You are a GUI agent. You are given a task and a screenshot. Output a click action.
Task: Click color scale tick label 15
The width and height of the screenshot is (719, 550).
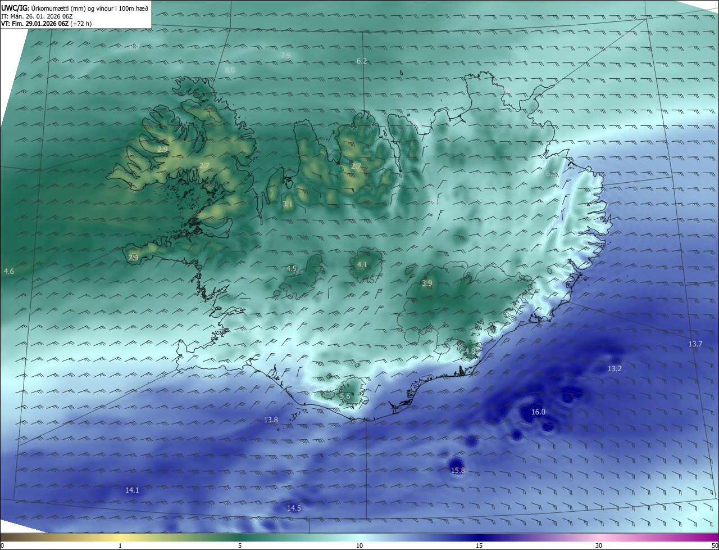pyautogui.click(x=479, y=546)
